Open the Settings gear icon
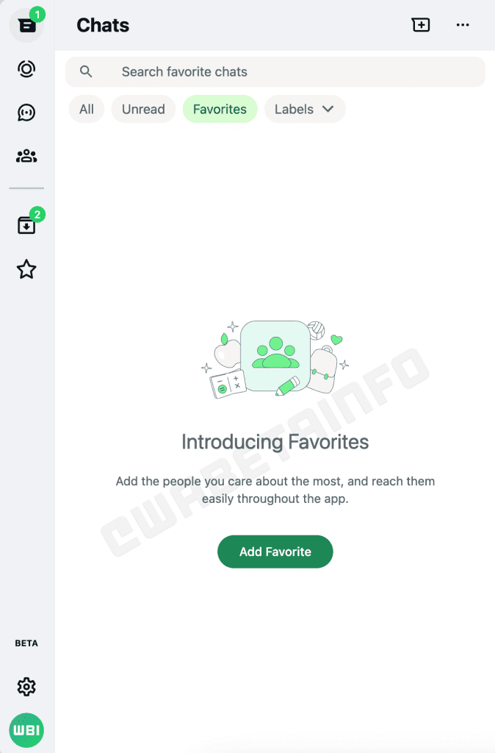Screen dimensions: 495x753 (26, 687)
